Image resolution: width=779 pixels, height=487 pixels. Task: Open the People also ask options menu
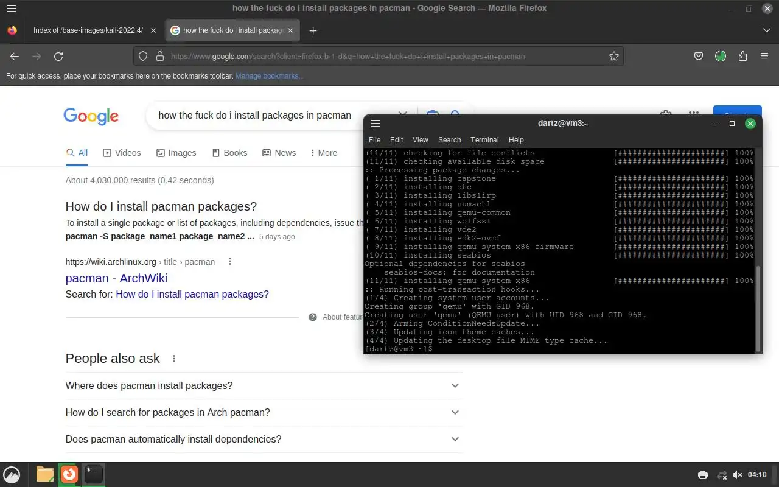[174, 359]
